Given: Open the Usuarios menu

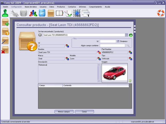Looking at the screenshot, I should point(43,7).
